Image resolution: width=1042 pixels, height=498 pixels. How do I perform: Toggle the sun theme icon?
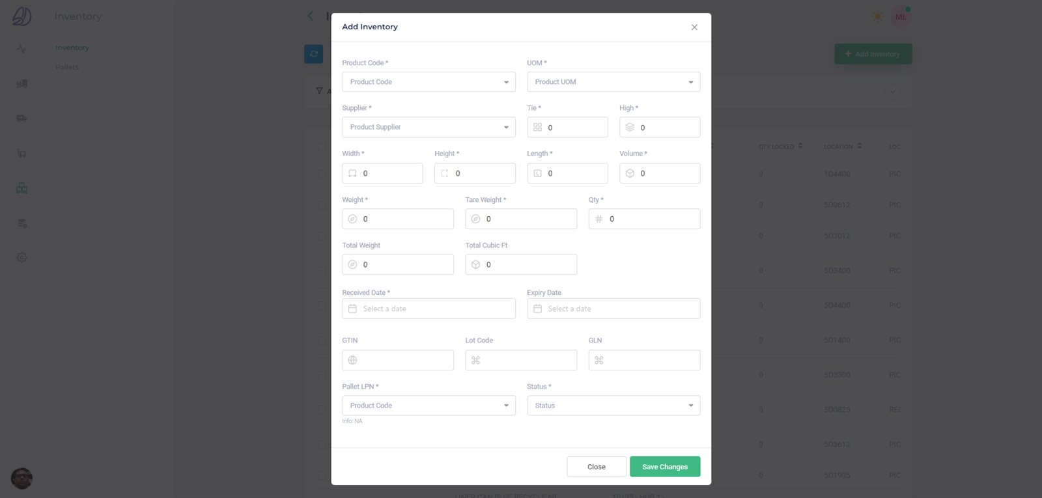878,16
